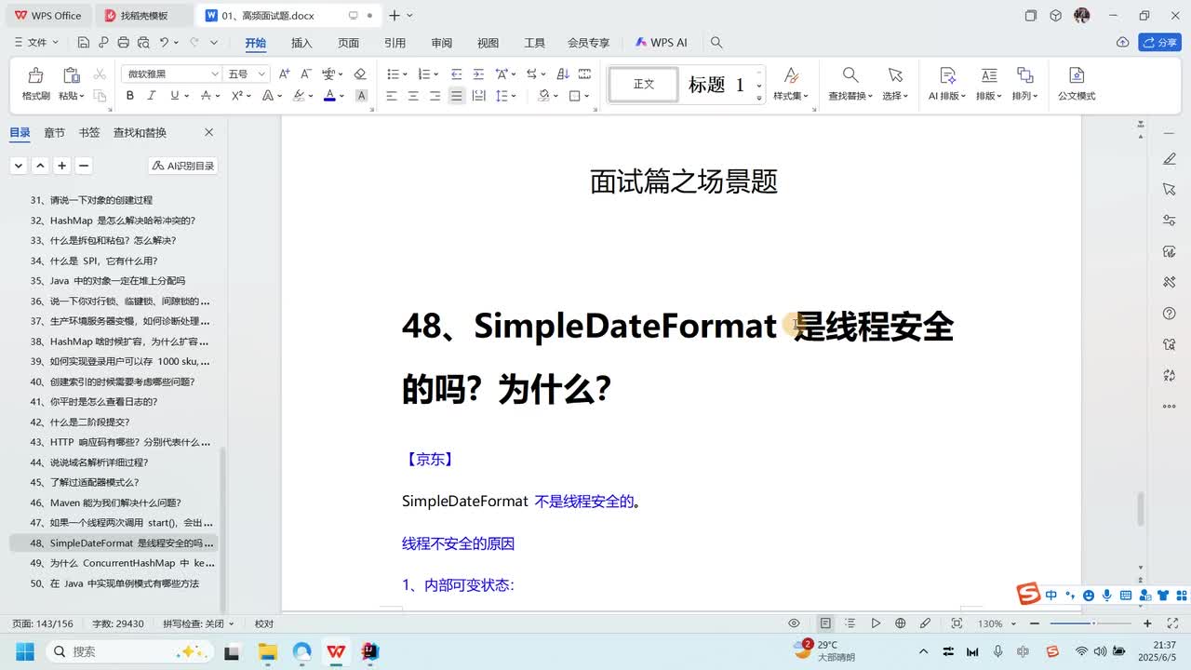The height and width of the screenshot is (670, 1191).
Task: Toggle 拼写检查 spell check status
Action: coord(198,623)
